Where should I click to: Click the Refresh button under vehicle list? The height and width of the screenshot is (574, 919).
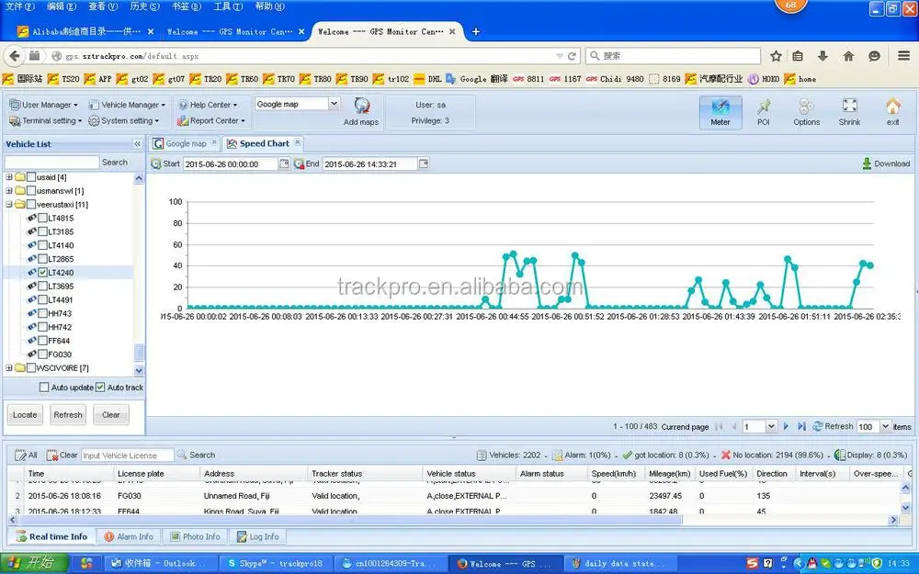click(67, 414)
